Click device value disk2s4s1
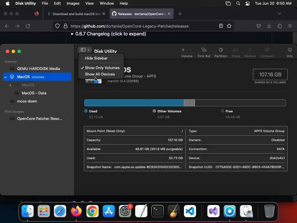The image size is (297, 223). point(277,158)
